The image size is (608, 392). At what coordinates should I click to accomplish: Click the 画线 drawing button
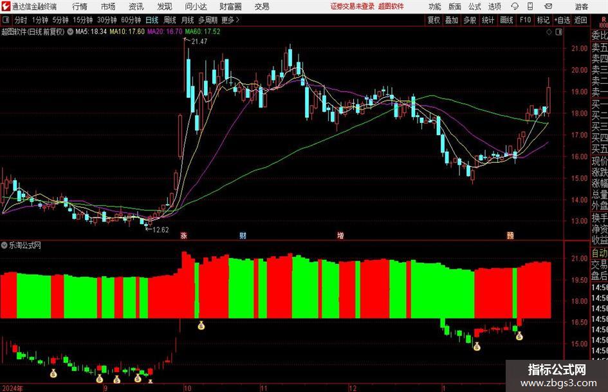coord(506,20)
